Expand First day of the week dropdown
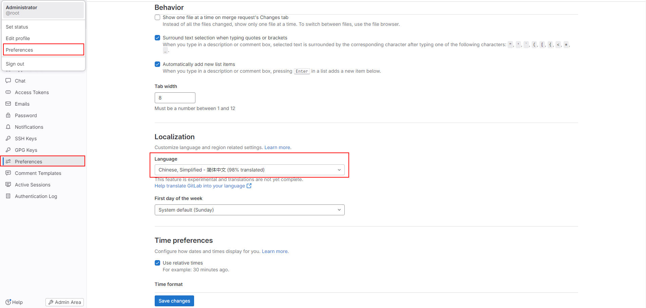This screenshot has width=646, height=308. point(249,210)
